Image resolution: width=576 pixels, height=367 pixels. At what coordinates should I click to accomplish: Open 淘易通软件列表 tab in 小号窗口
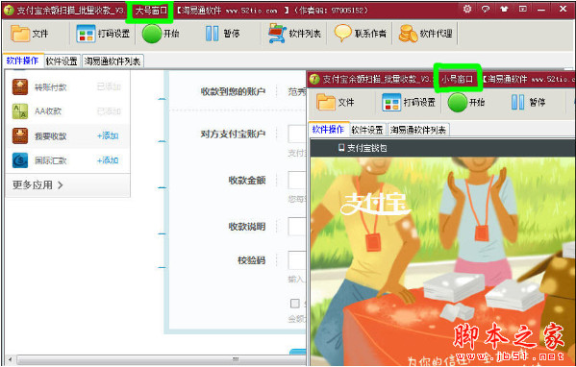point(418,131)
